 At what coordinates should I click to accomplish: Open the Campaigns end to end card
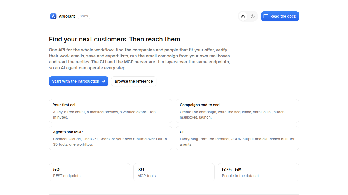[237, 111]
